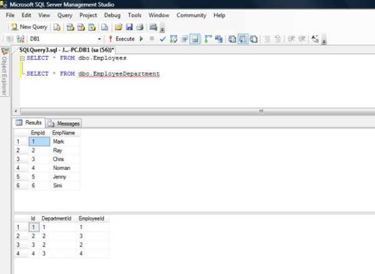
Task: Click the editor horizontal scrollbar track
Action: [x=197, y=111]
